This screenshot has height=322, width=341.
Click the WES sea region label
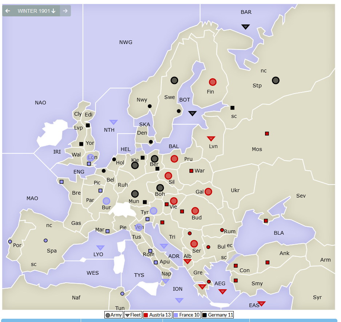pos(93,273)
